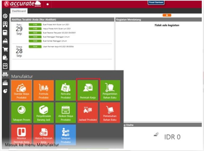Open the fixed assets icon in the sidebar

point(5,83)
